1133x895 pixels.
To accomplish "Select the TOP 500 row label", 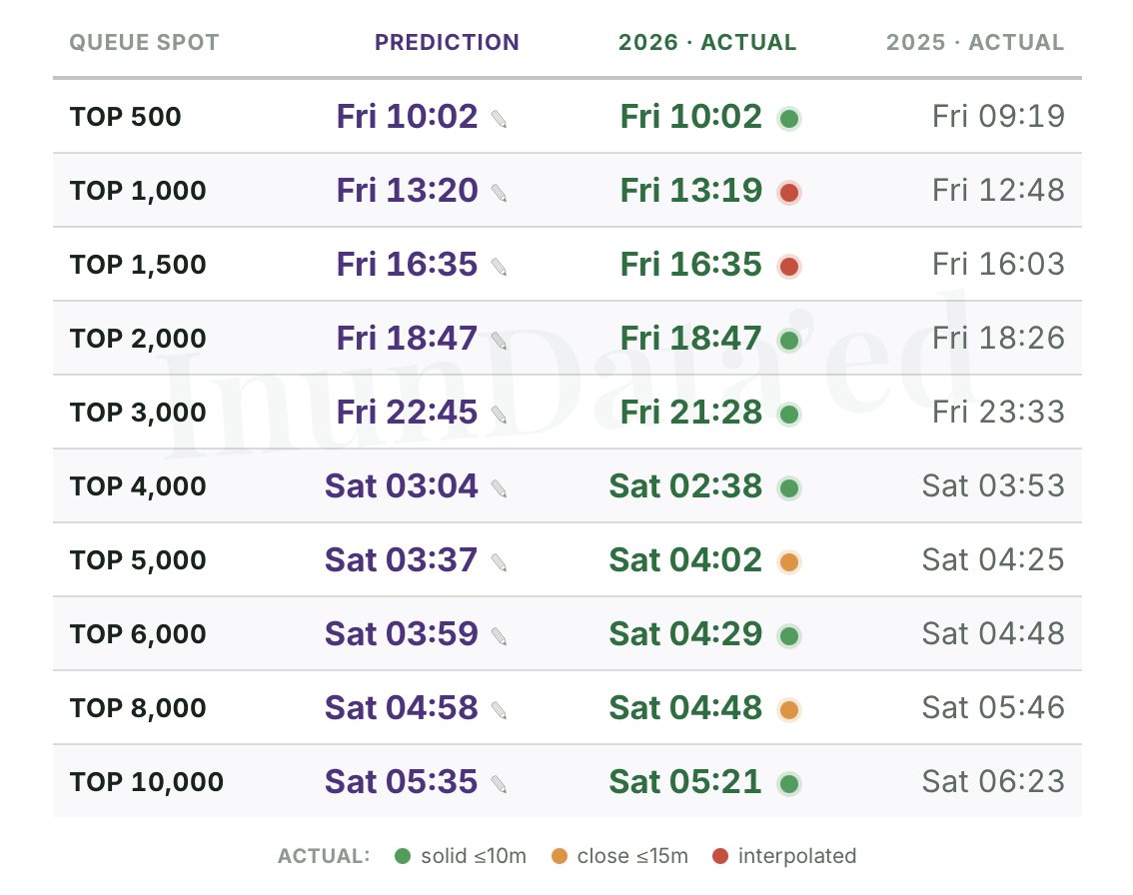I will coord(125,117).
